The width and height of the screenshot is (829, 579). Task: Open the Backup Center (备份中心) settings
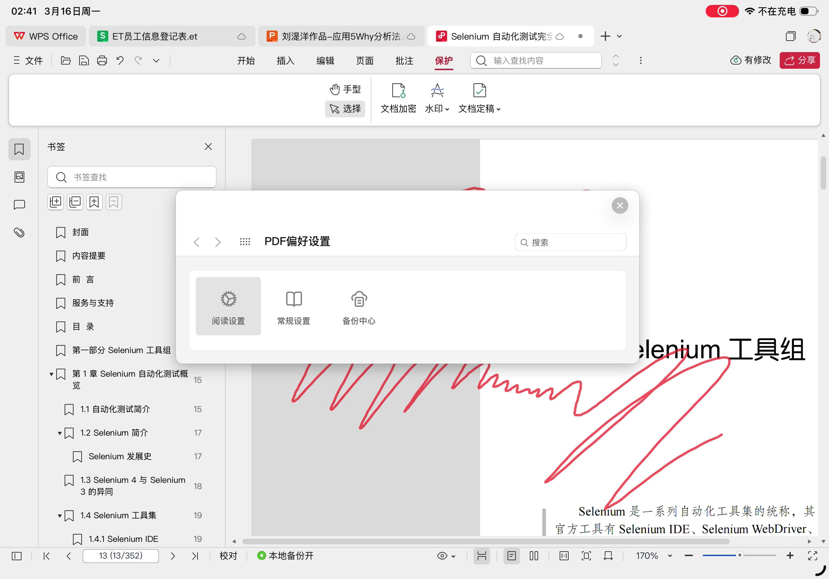(x=359, y=306)
